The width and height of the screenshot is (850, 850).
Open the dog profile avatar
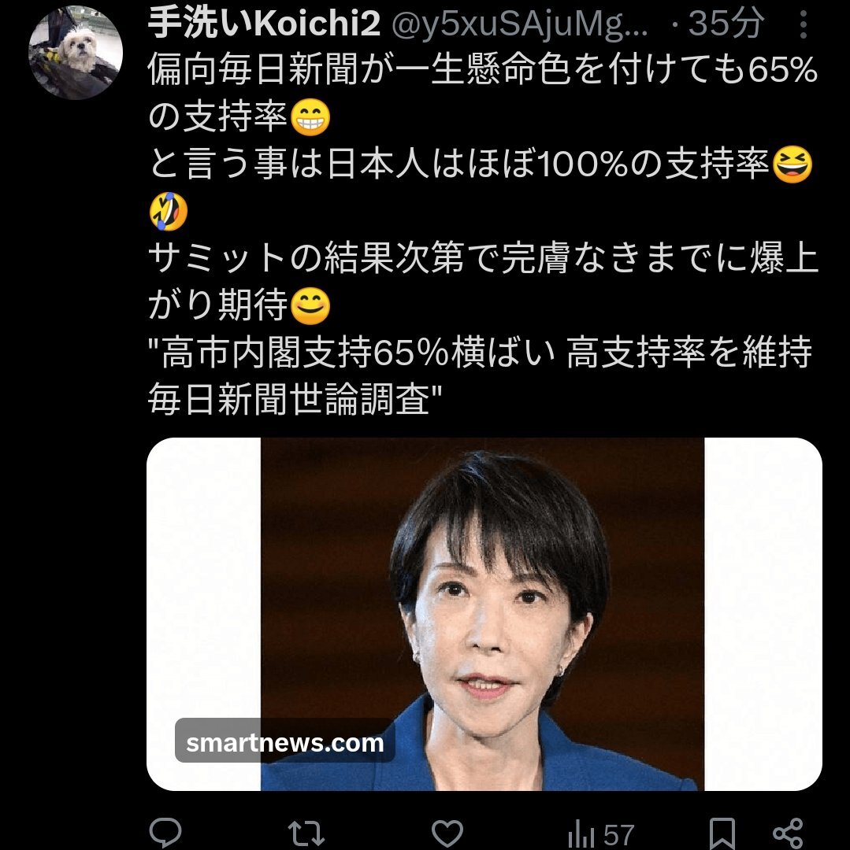coord(76,53)
